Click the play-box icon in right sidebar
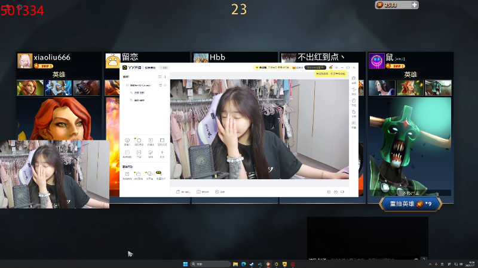The image size is (478, 268). point(354,124)
